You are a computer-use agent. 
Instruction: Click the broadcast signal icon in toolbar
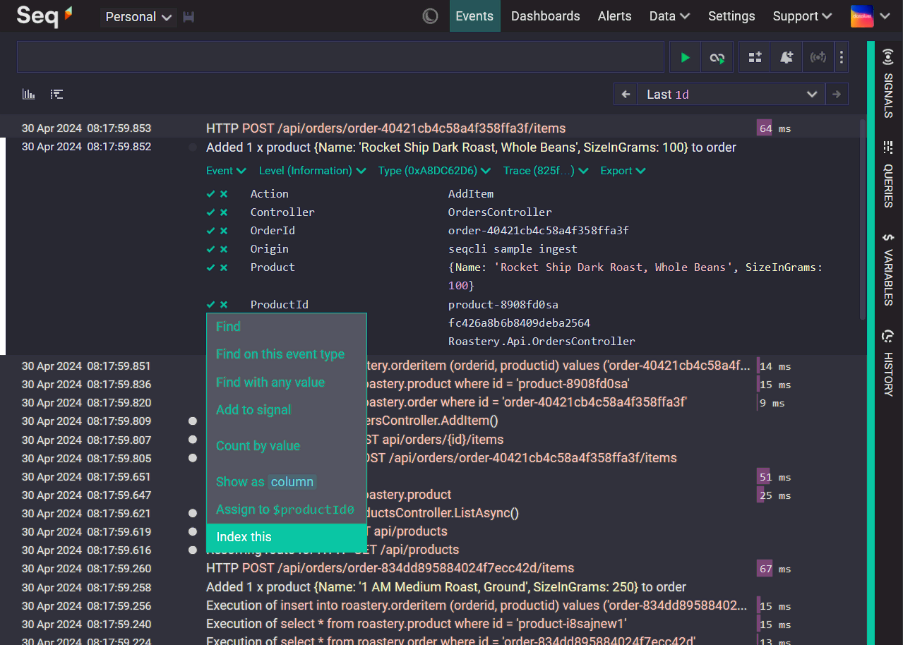point(818,57)
